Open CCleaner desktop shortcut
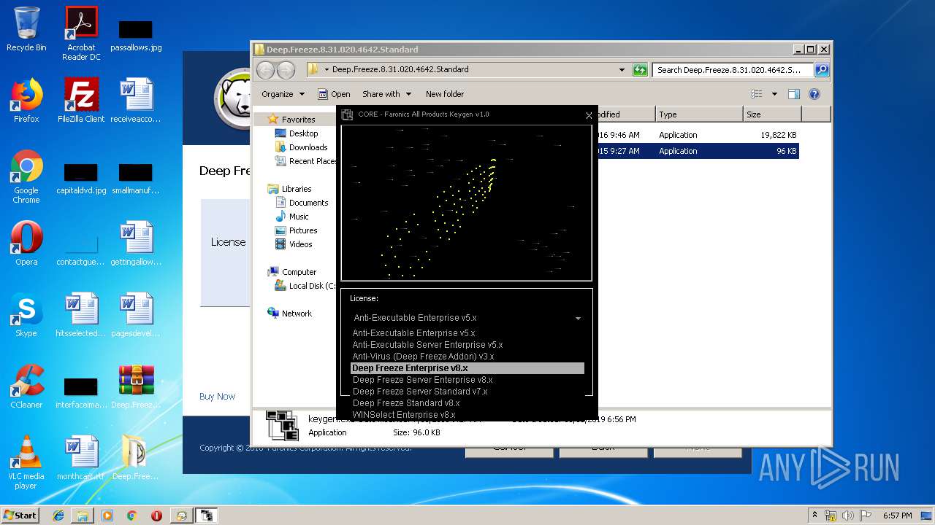935x525 pixels. click(26, 386)
